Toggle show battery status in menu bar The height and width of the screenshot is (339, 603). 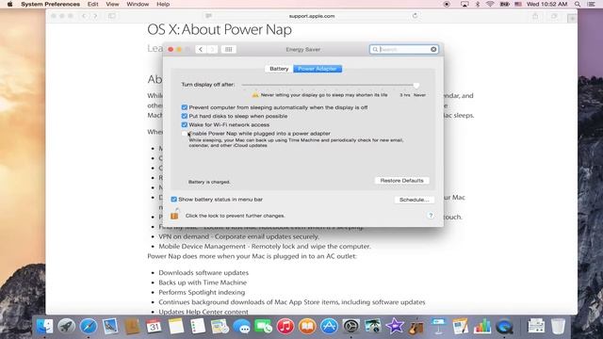[x=173, y=199]
